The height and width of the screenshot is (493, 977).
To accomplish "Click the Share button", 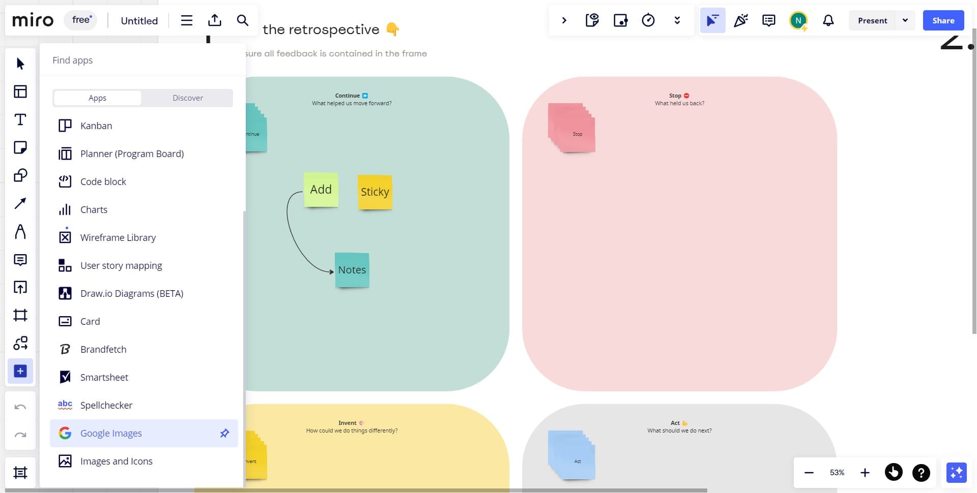I will point(943,20).
